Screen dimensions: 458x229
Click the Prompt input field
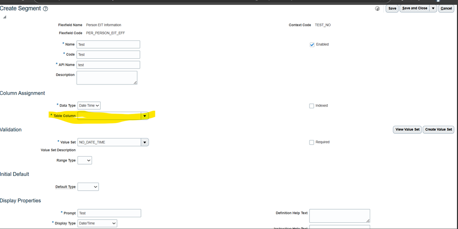[x=109, y=213]
